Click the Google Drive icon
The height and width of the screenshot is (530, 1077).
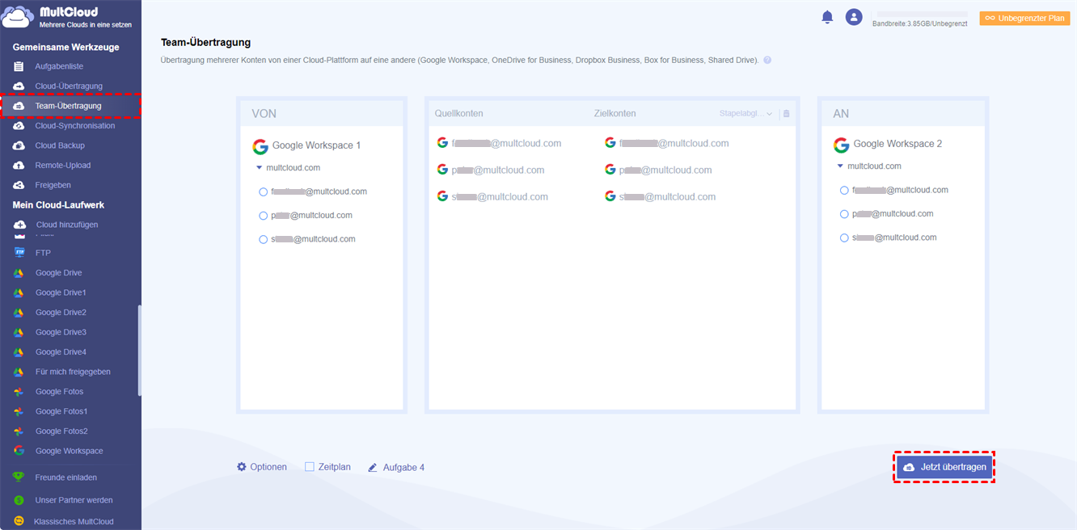click(19, 273)
